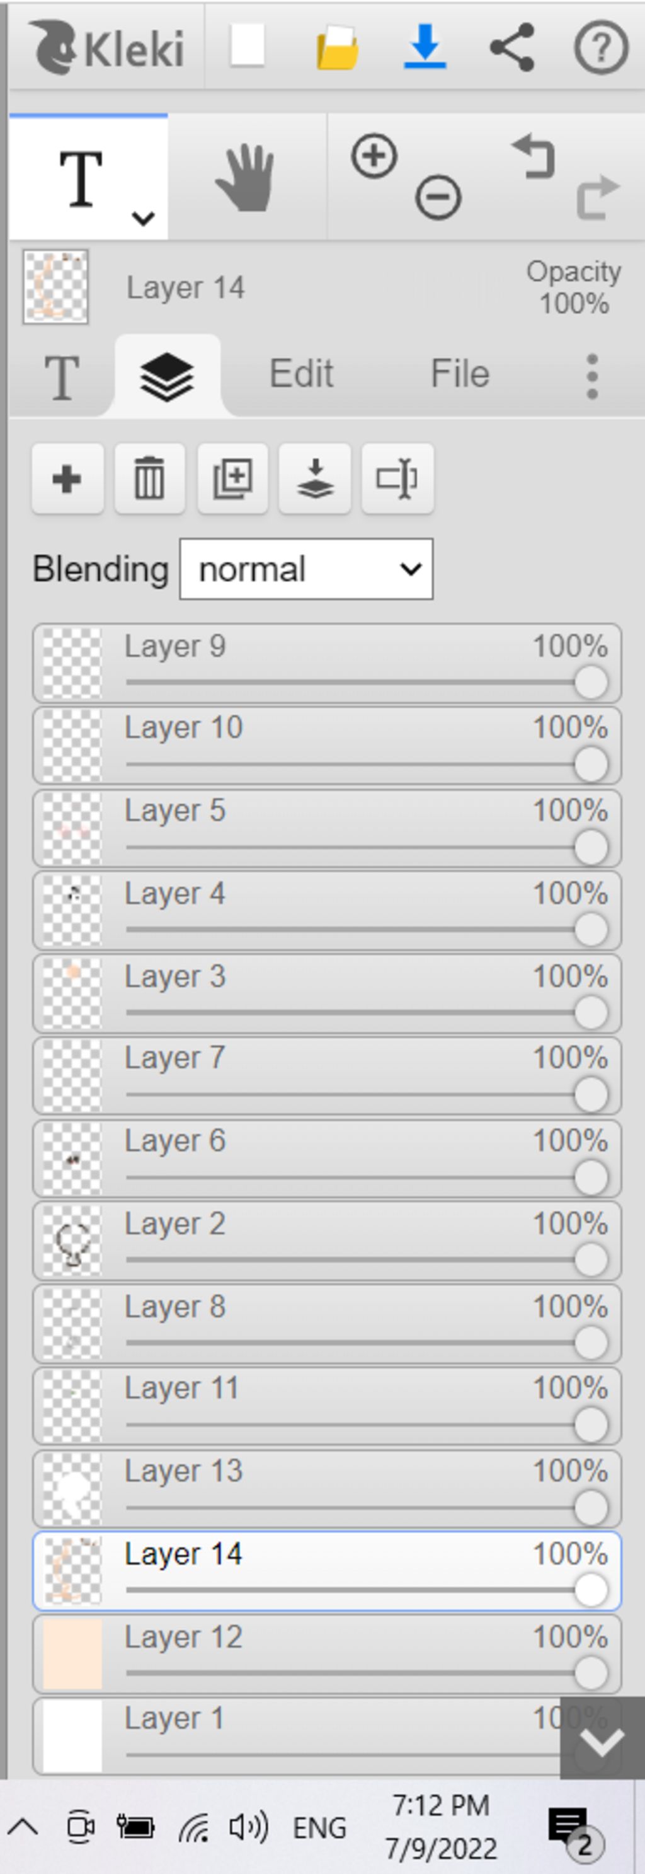This screenshot has height=1874, width=645.
Task: Add a new layer with plus button
Action: [67, 478]
